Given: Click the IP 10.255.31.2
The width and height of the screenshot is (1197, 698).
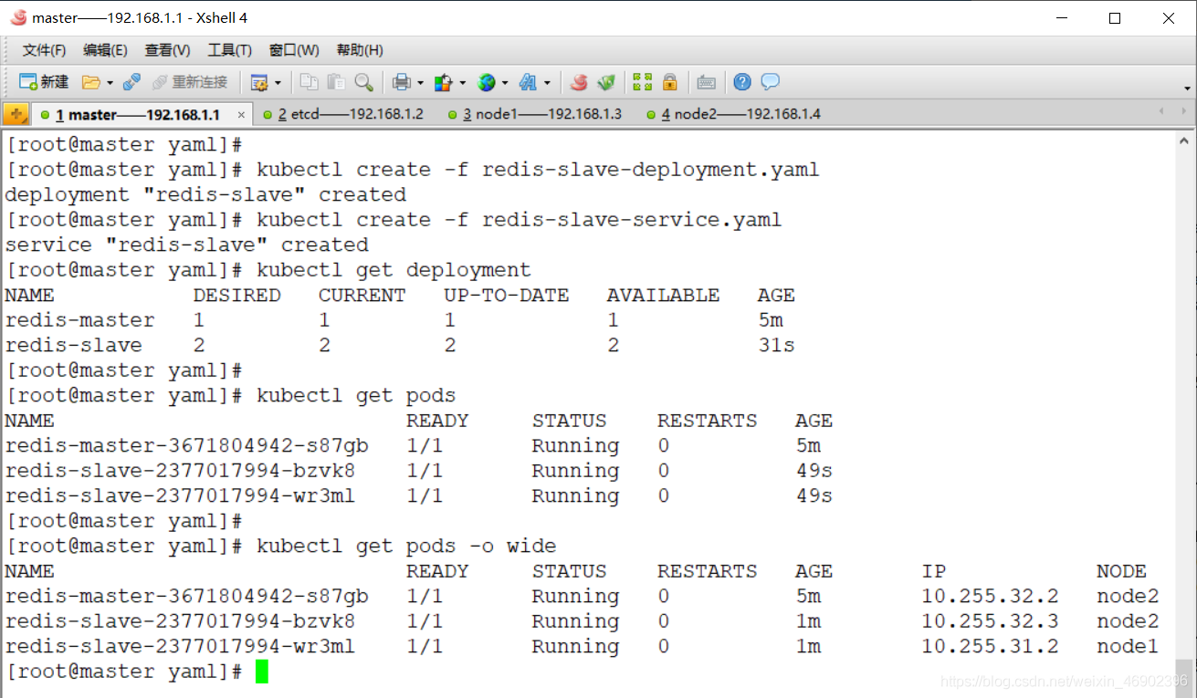Looking at the screenshot, I should pos(990,647).
